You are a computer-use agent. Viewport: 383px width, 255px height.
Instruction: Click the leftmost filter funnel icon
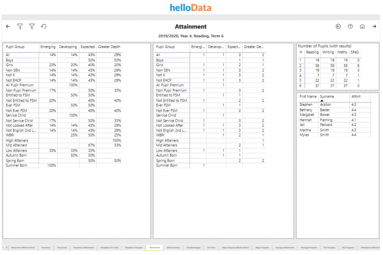click(20, 27)
